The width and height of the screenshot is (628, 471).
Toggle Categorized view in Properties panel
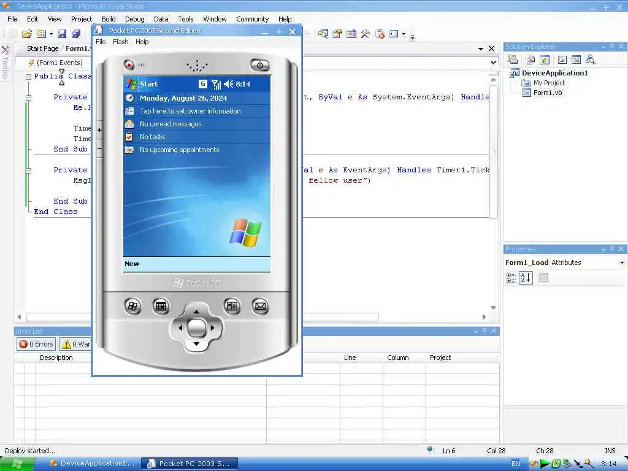[511, 278]
